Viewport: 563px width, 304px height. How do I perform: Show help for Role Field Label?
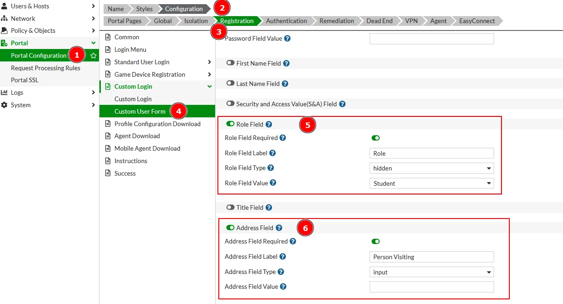coord(272,153)
